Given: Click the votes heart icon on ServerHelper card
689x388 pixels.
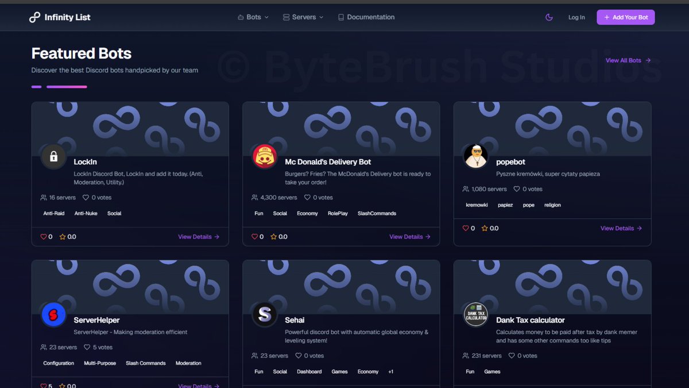Looking at the screenshot, I should [87, 347].
